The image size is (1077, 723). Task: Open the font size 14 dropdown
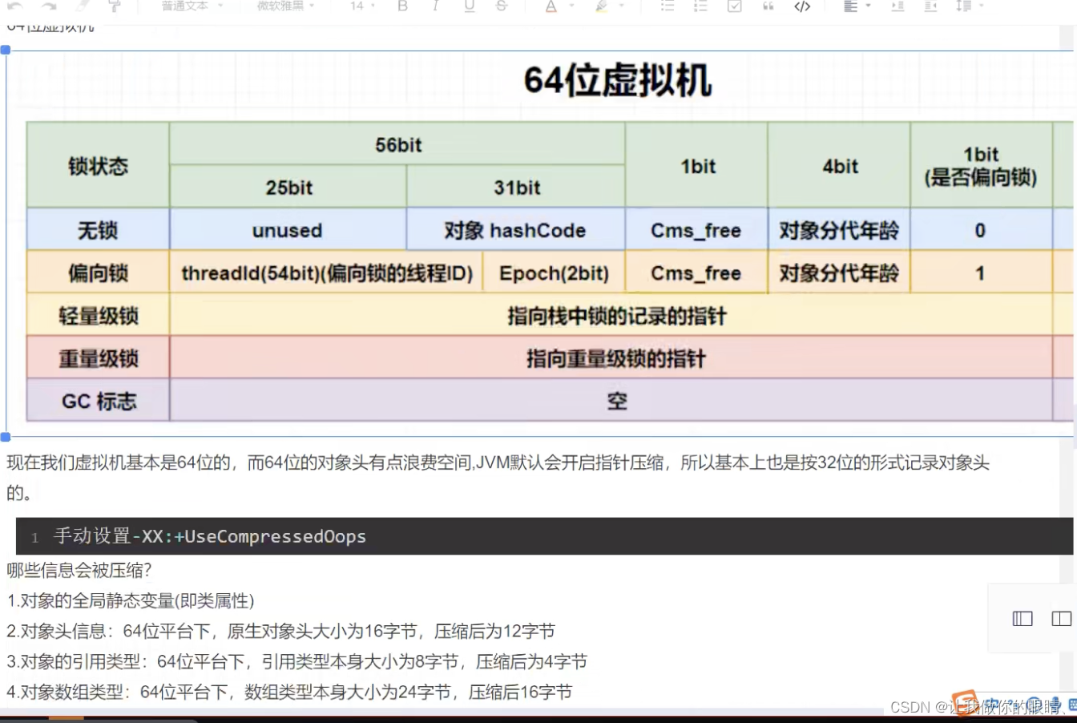pos(361,6)
